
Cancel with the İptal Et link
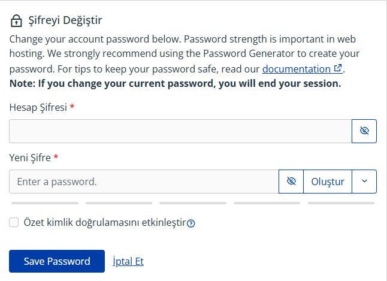tap(128, 261)
